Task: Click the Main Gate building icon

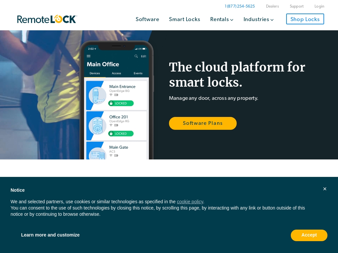Action: point(97,154)
